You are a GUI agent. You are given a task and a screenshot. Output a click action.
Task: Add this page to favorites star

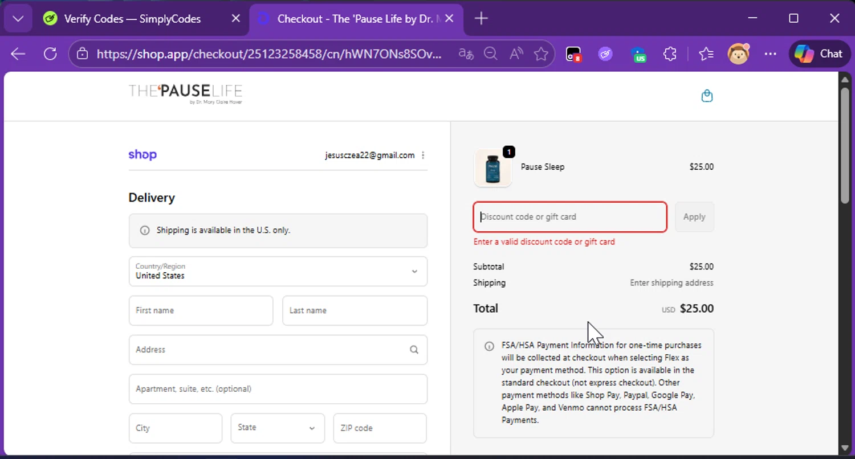click(541, 54)
